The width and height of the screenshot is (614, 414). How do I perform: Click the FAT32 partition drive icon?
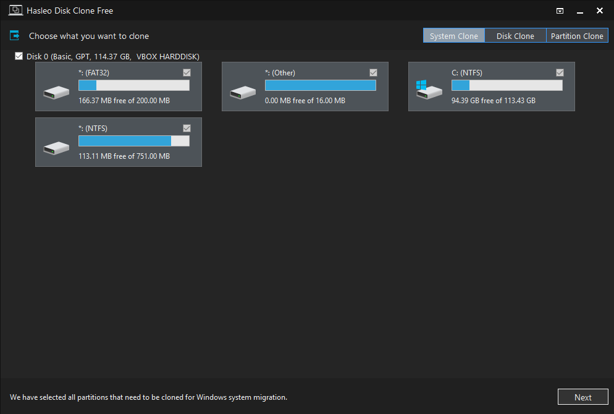pyautogui.click(x=56, y=93)
